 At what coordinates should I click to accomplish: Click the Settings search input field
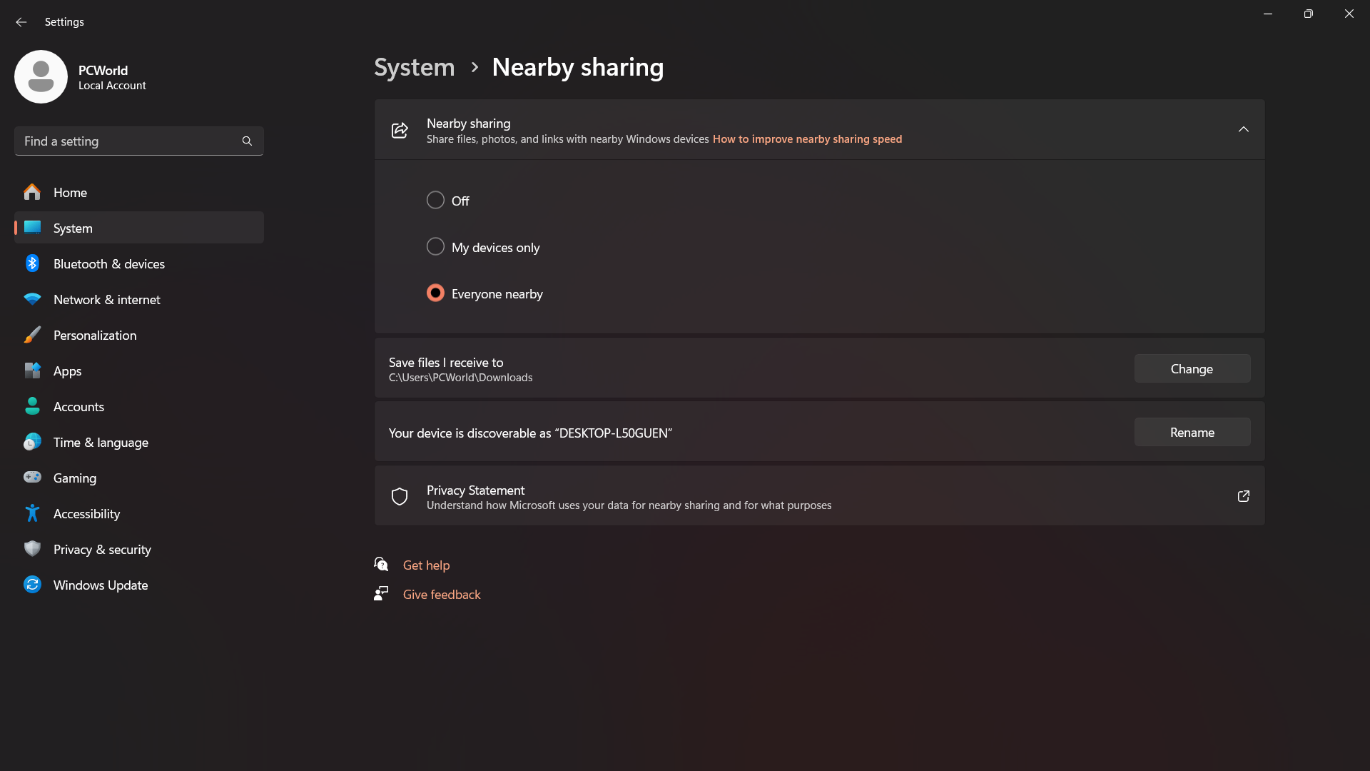(139, 141)
